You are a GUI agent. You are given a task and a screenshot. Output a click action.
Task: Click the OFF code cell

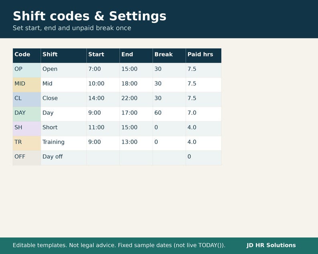point(27,158)
